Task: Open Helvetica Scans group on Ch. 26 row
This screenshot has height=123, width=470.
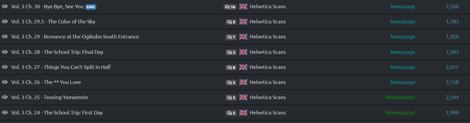Action: tap(268, 82)
